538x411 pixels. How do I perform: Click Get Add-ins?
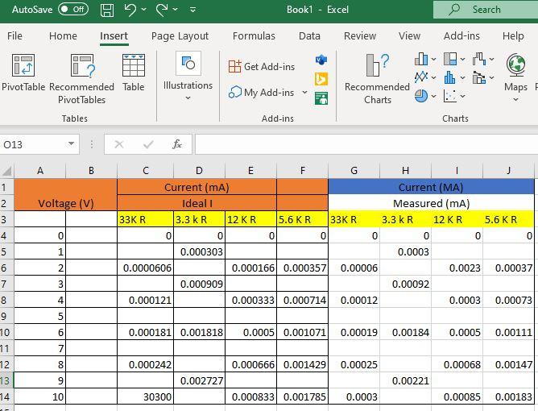click(x=262, y=66)
